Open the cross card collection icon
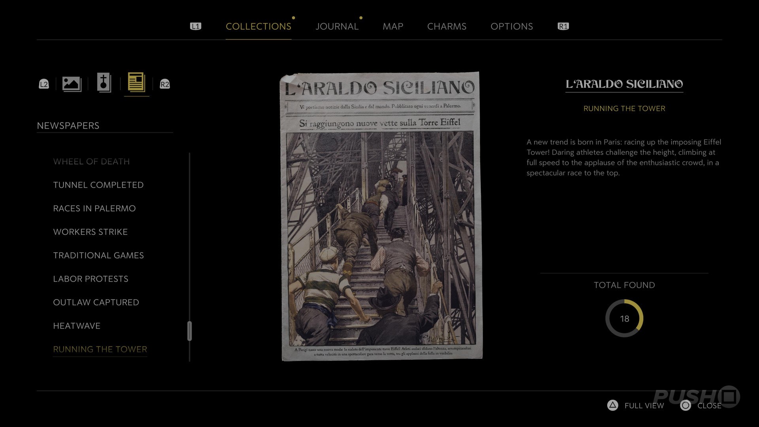Screen dimensions: 759x427 (x=104, y=83)
